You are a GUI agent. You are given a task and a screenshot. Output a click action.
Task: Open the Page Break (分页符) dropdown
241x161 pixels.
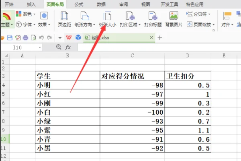click(x=198, y=14)
